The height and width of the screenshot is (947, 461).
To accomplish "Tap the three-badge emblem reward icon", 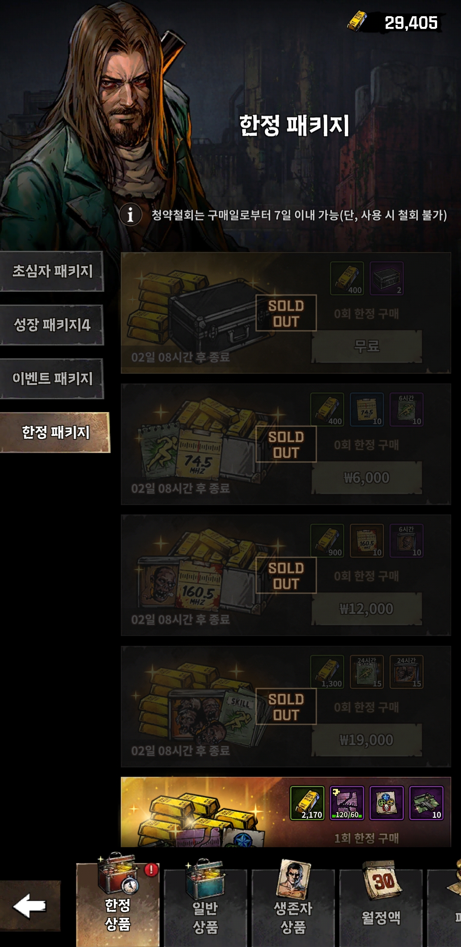I will pos(387,803).
